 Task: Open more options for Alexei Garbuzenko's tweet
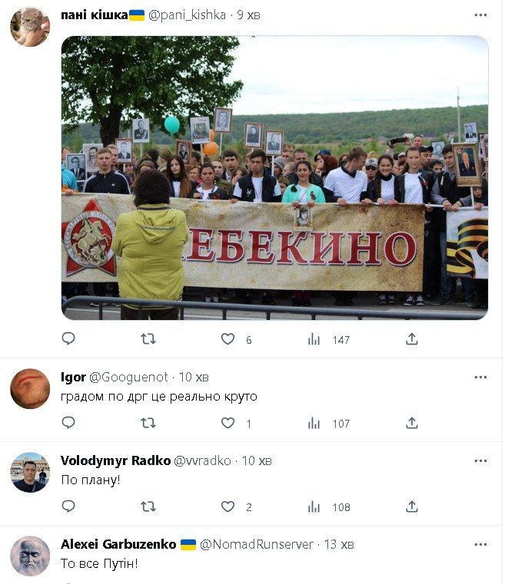tap(480, 545)
